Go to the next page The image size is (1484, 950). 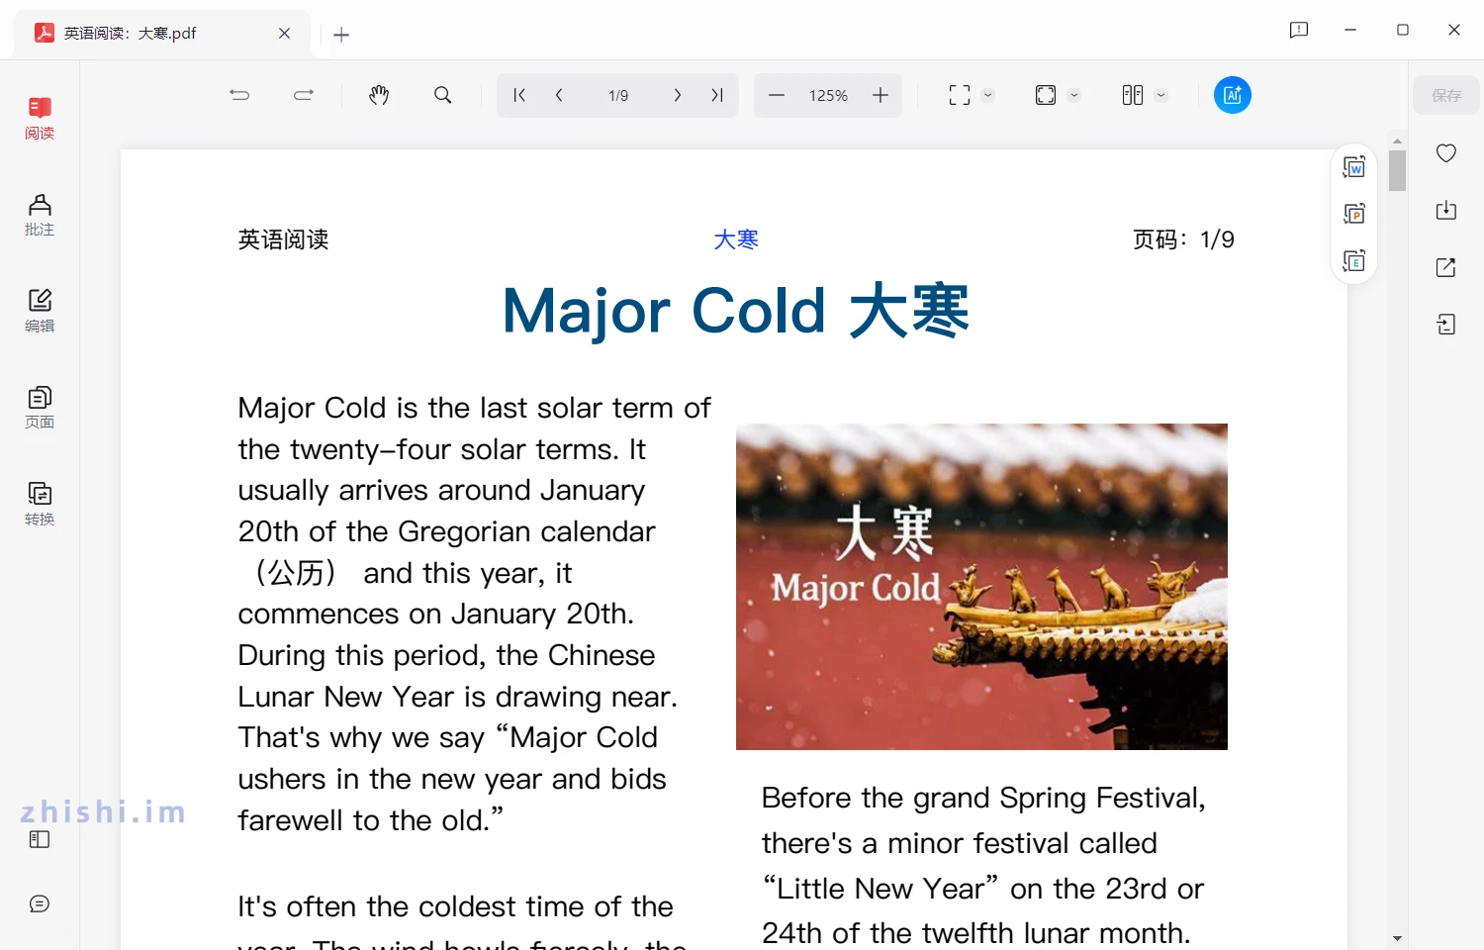pyautogui.click(x=677, y=95)
